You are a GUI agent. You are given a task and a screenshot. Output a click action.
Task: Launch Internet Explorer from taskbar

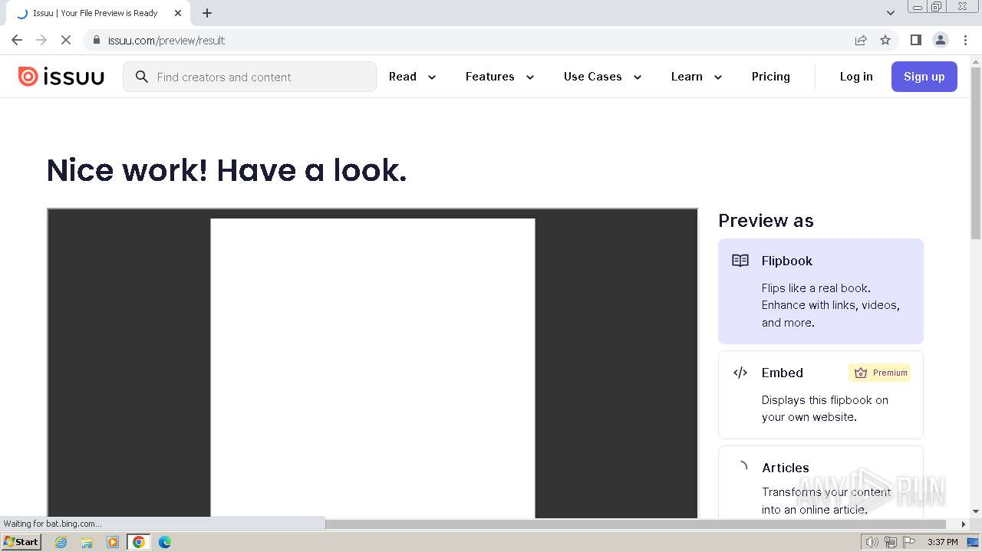pos(61,542)
